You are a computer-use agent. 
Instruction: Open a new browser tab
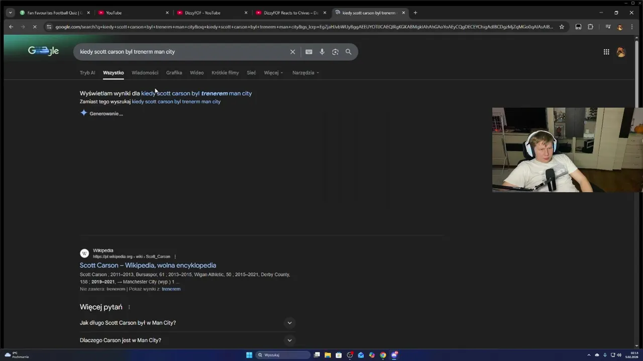click(x=415, y=13)
